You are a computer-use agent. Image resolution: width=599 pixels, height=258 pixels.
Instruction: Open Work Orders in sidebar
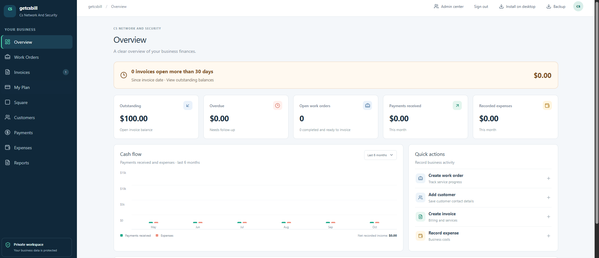point(37,57)
